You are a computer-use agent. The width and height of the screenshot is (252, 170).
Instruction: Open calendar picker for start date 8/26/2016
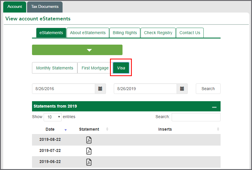tap(100, 89)
